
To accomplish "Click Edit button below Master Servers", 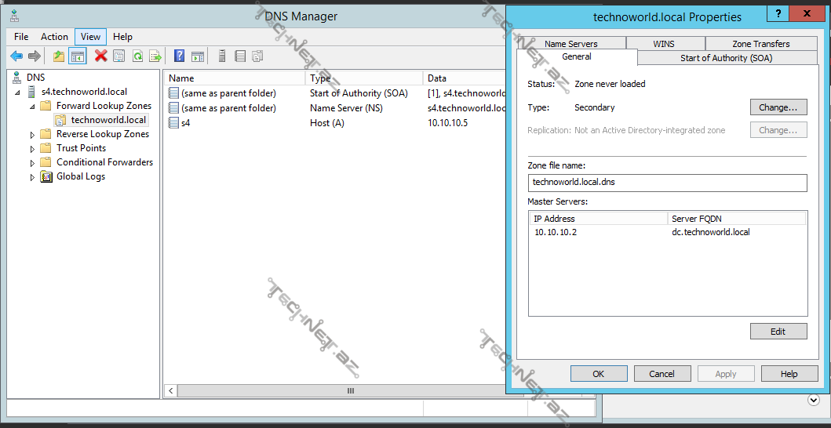I will 778,332.
